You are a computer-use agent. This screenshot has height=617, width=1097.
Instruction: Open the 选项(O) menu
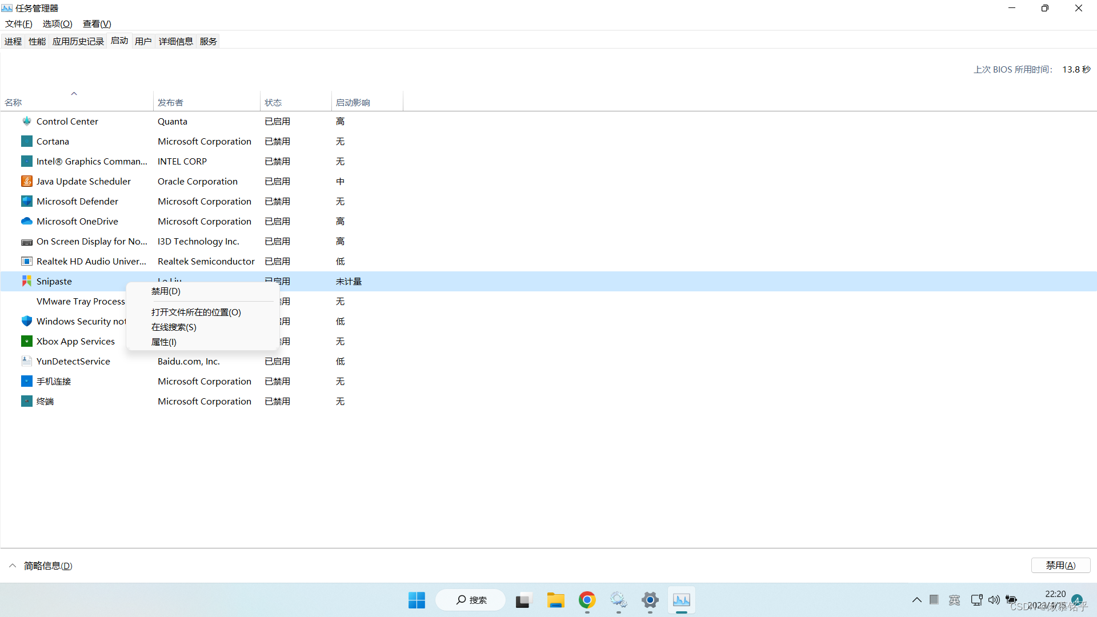click(57, 23)
